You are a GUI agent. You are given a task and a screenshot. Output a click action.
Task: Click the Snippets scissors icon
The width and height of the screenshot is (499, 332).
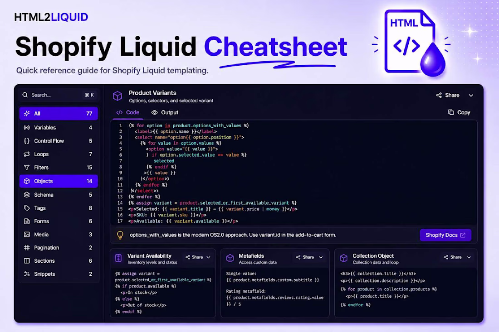[x=27, y=274]
